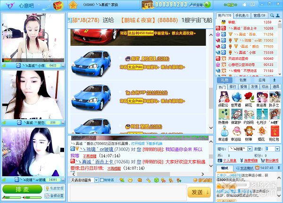The height and width of the screenshot is (203, 283).
Task: Click the down arrow of the user list scrollbar
Action: (280, 74)
